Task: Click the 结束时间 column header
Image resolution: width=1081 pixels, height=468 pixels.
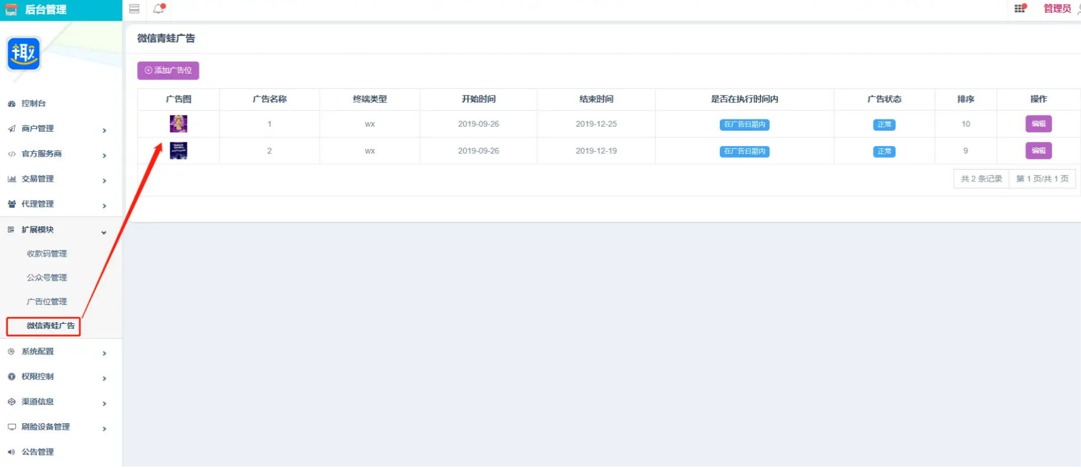Action: pyautogui.click(x=596, y=99)
